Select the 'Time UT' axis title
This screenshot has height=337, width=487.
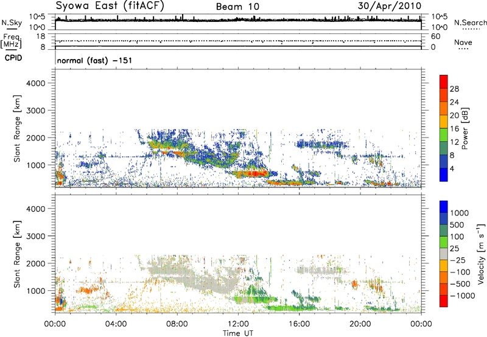point(238,333)
